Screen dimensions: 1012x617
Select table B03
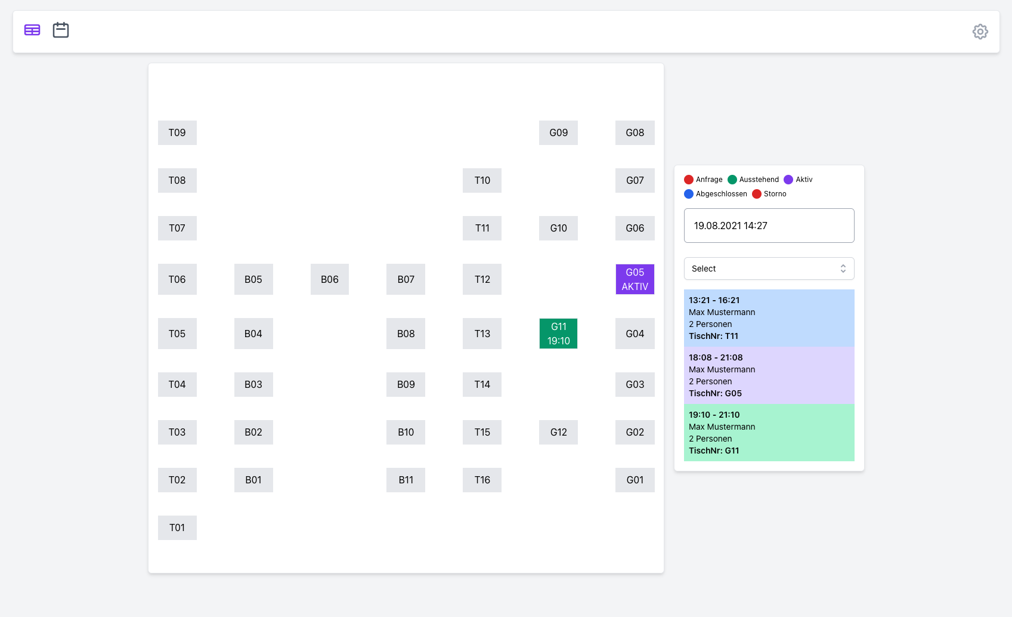pos(253,384)
